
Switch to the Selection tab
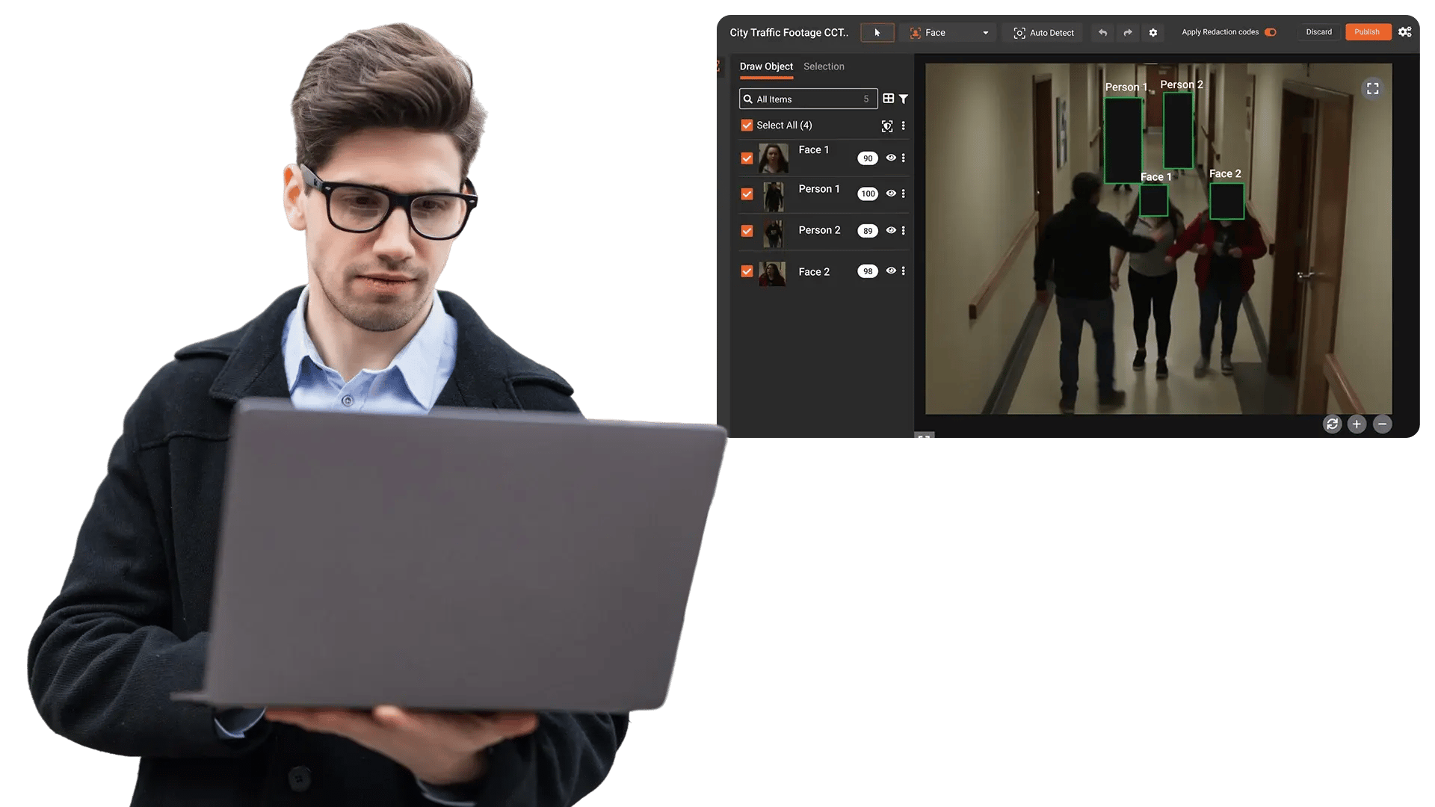click(823, 67)
